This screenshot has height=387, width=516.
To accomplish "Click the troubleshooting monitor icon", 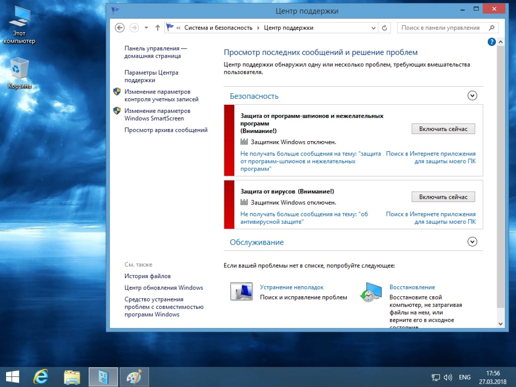I will coord(241,291).
